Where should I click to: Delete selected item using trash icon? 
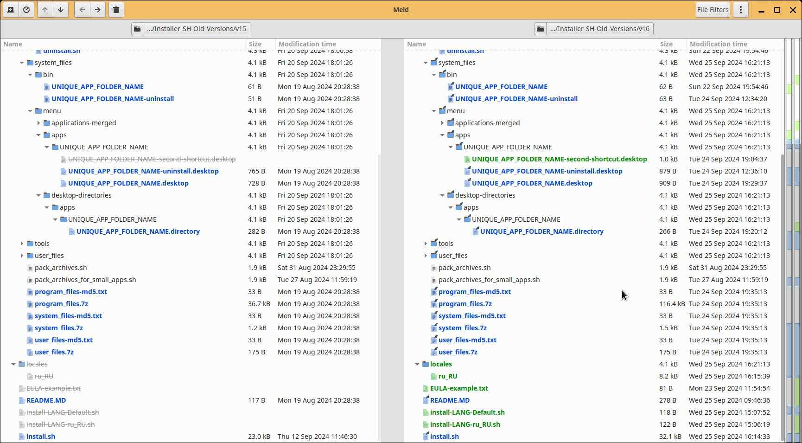pyautogui.click(x=116, y=10)
